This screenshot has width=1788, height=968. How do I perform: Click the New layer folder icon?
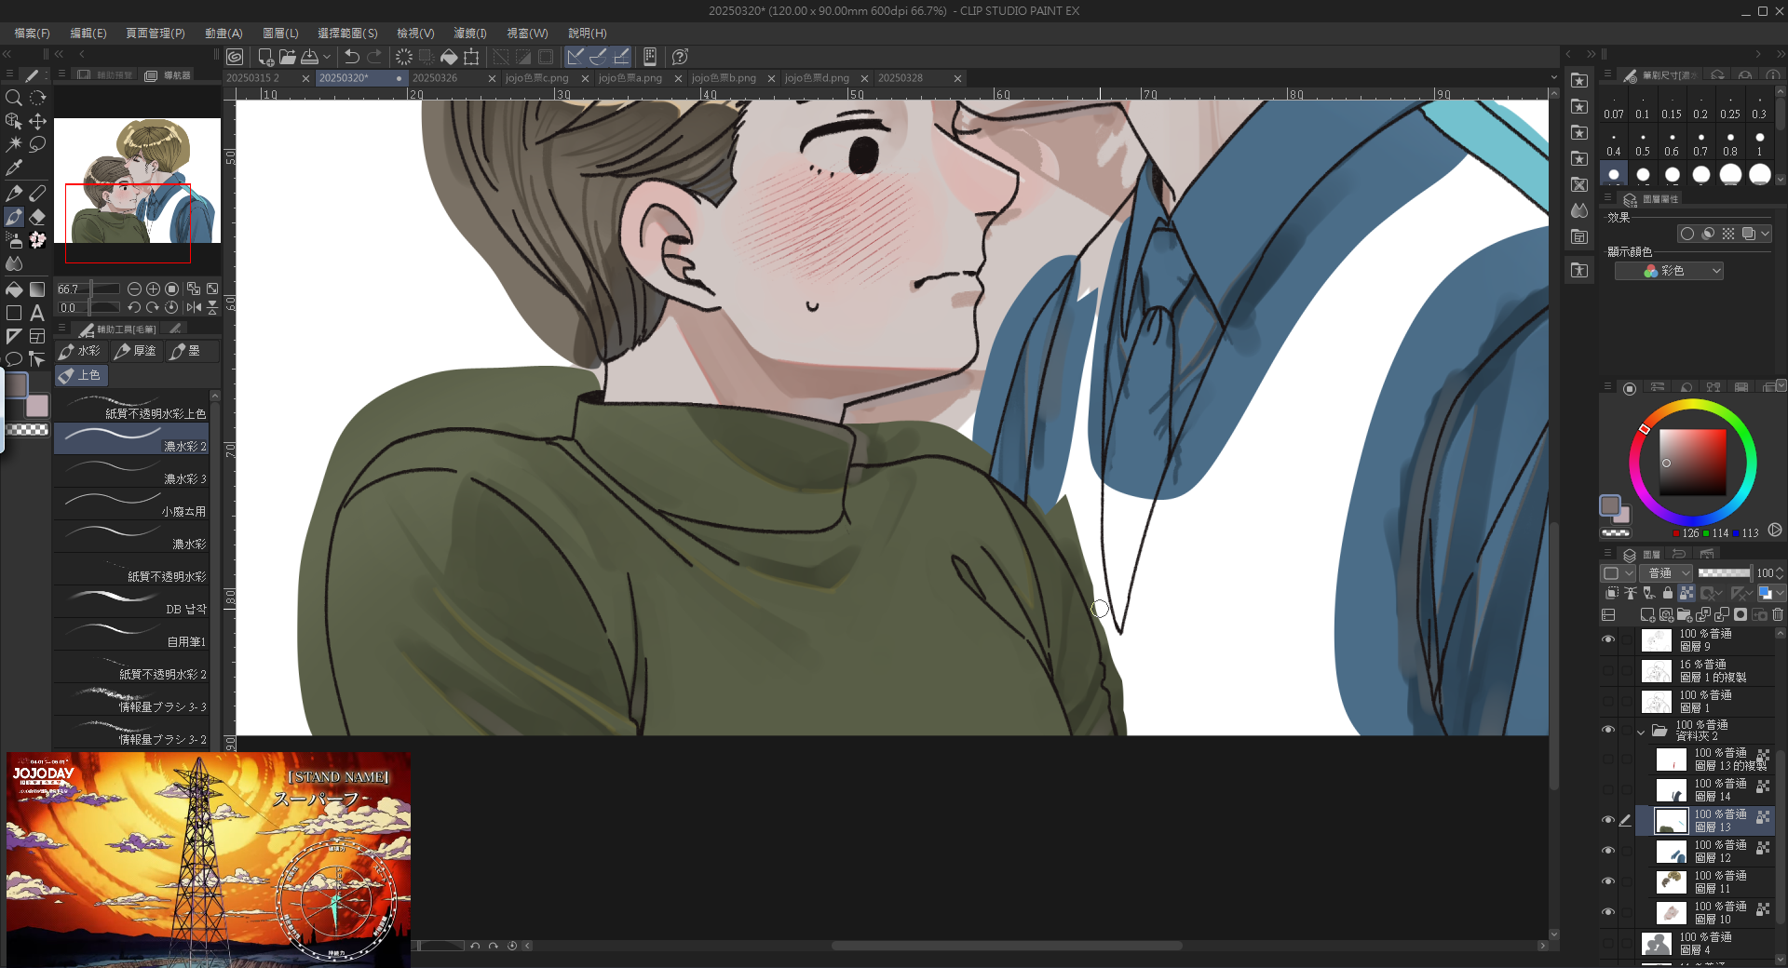pos(1685,614)
